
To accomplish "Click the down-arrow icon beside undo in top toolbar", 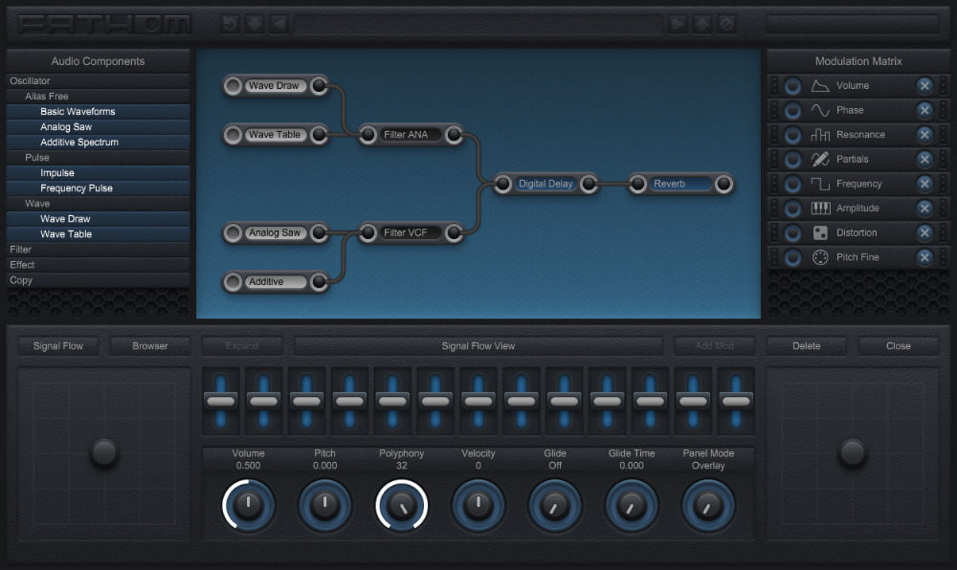I will pyautogui.click(x=255, y=24).
